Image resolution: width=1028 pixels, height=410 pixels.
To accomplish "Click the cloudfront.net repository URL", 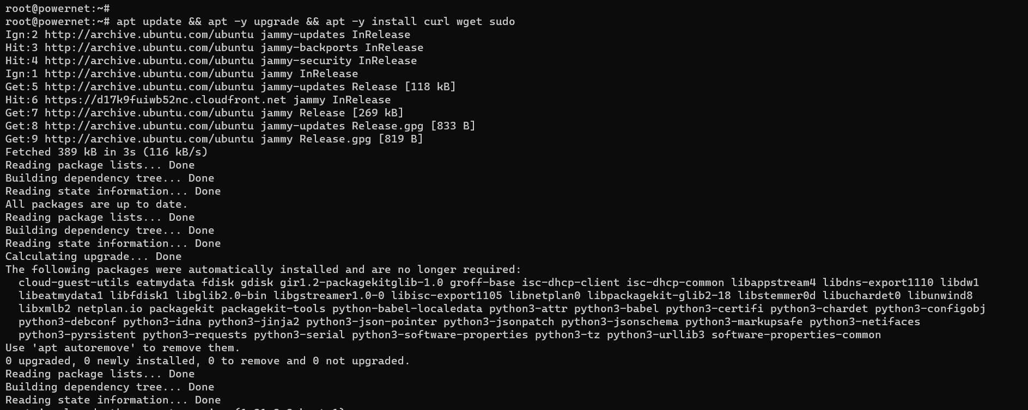I will 165,100.
